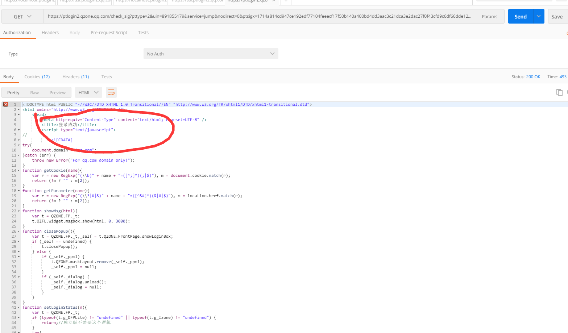Viewport: 568px width, 333px height.
Task: Collapse the html tag on line 2
Action: [x=19, y=109]
